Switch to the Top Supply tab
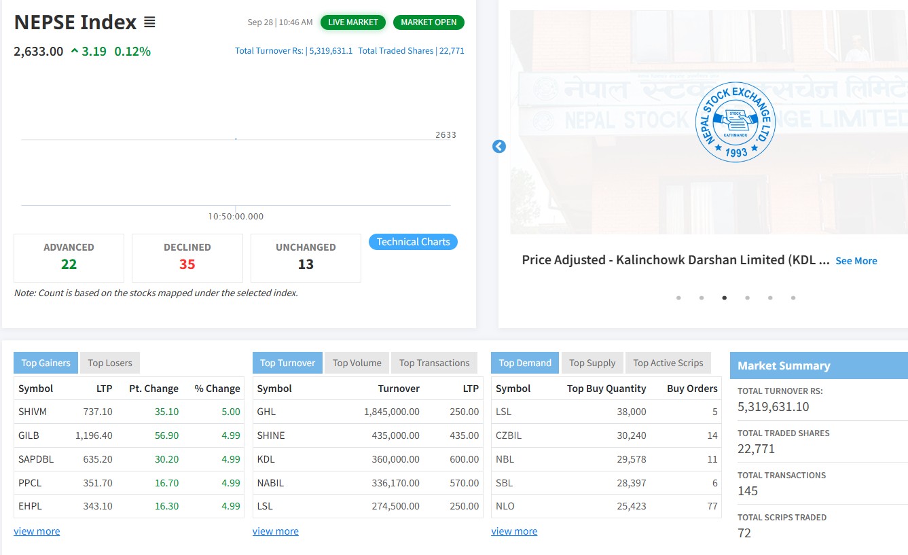This screenshot has width=908, height=555. tap(592, 363)
